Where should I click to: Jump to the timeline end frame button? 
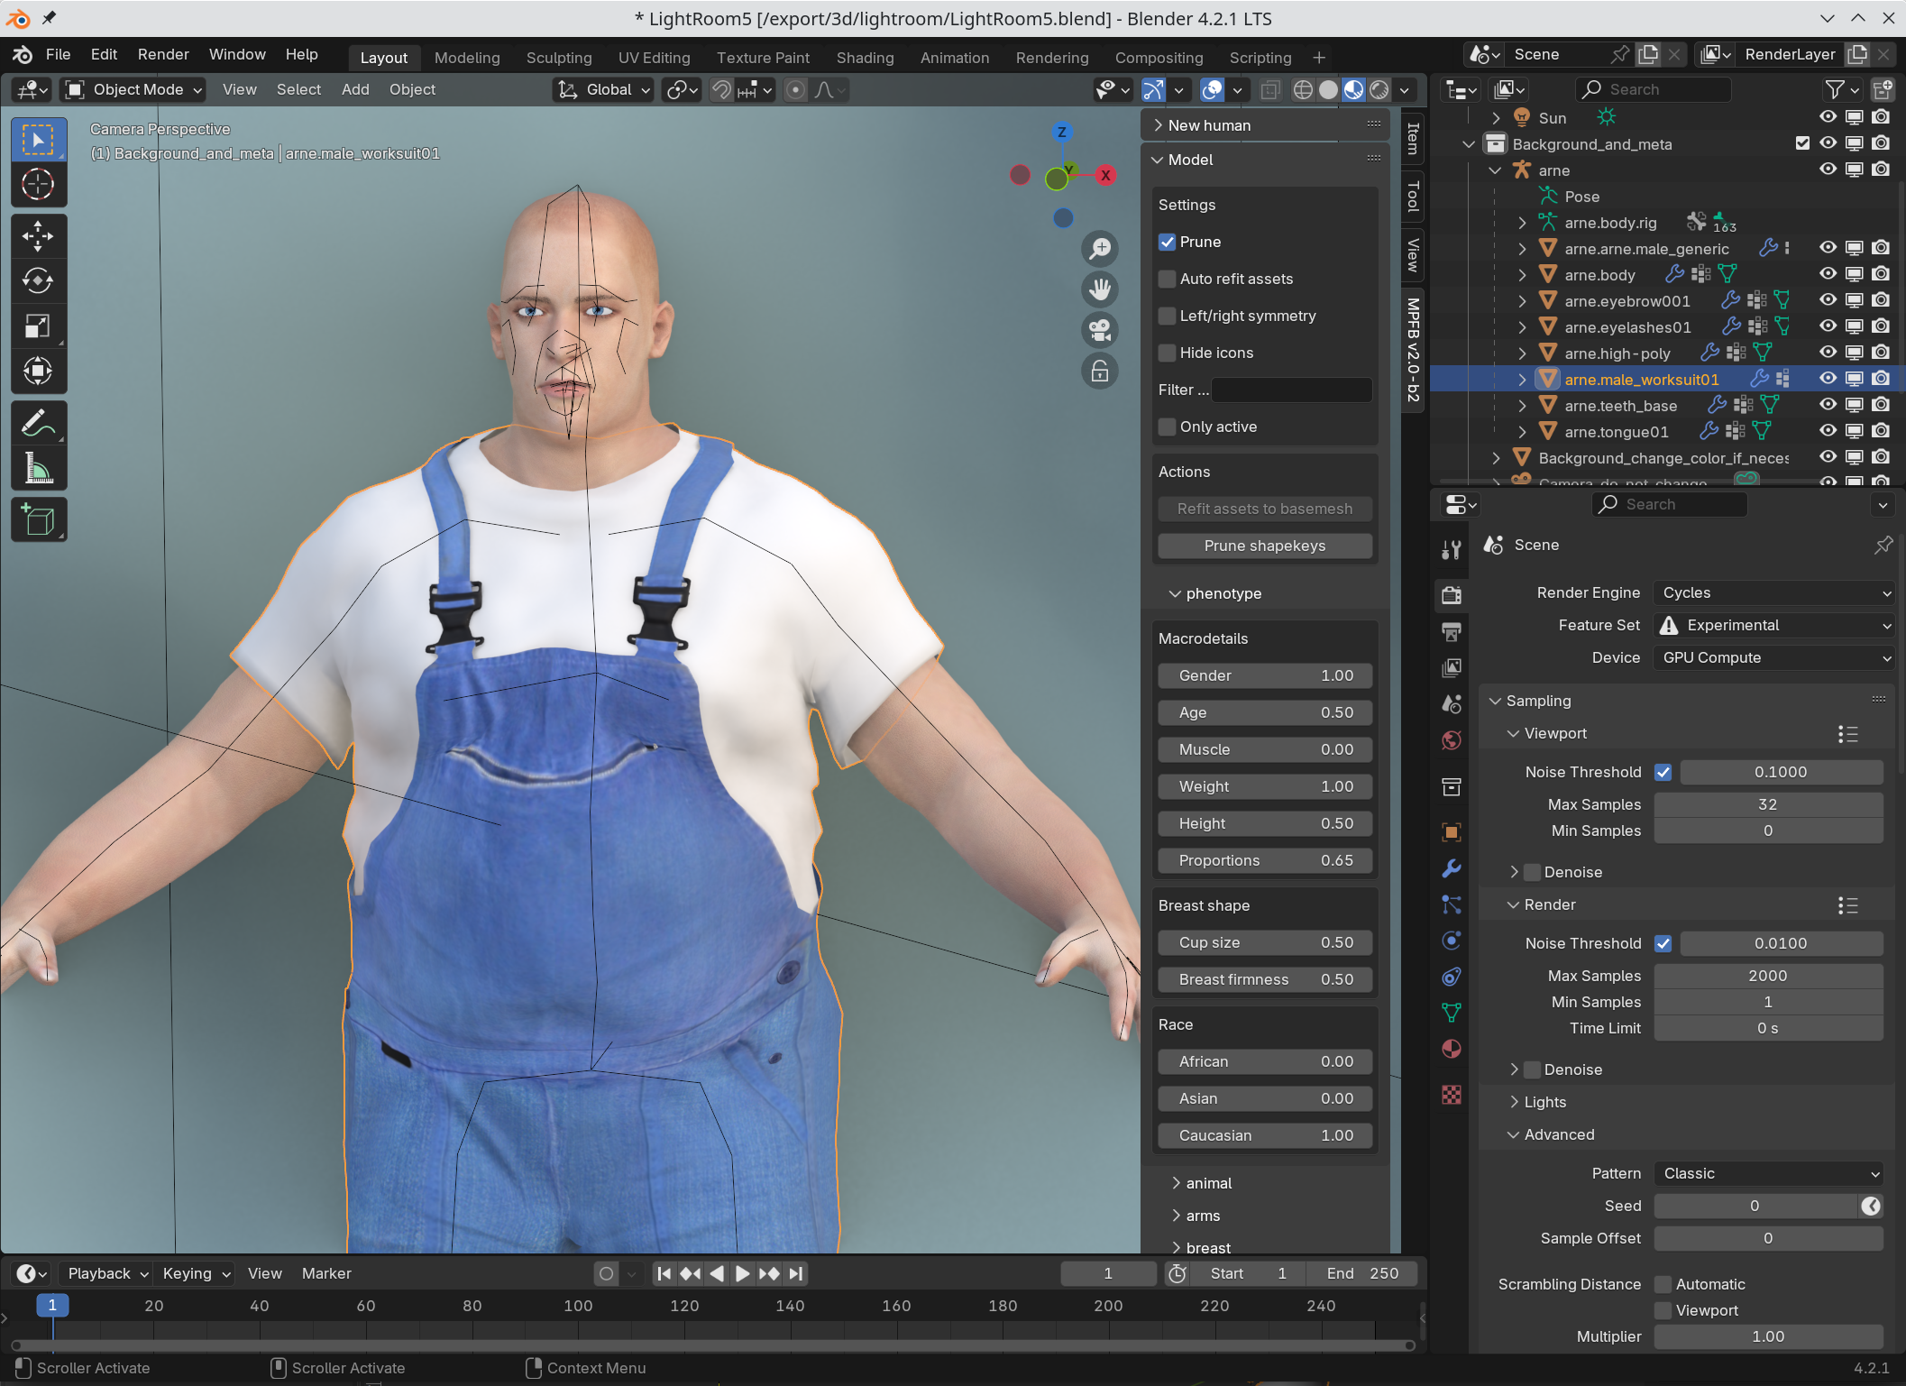point(796,1273)
